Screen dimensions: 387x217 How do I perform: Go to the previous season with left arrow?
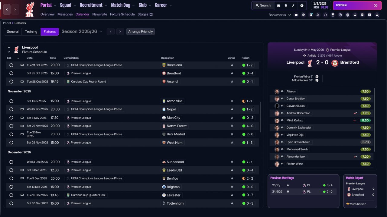click(111, 32)
